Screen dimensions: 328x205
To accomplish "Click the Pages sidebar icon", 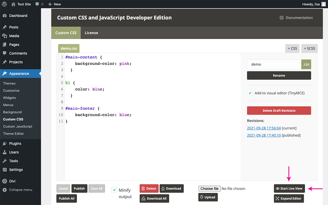I will pyautogui.click(x=5, y=45).
